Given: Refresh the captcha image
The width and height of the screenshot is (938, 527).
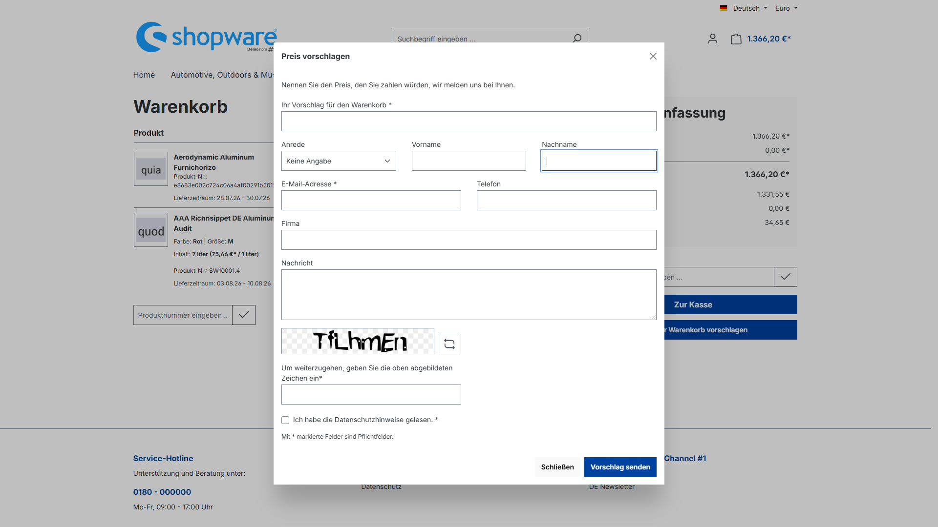Looking at the screenshot, I should tap(449, 344).
